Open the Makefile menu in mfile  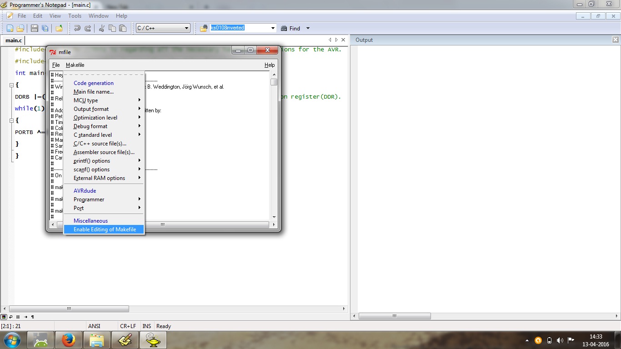[x=75, y=65]
